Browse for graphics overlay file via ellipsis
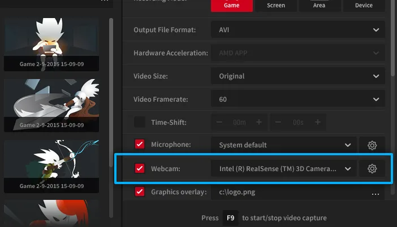Screen dimensions: 397x227 click(376, 194)
